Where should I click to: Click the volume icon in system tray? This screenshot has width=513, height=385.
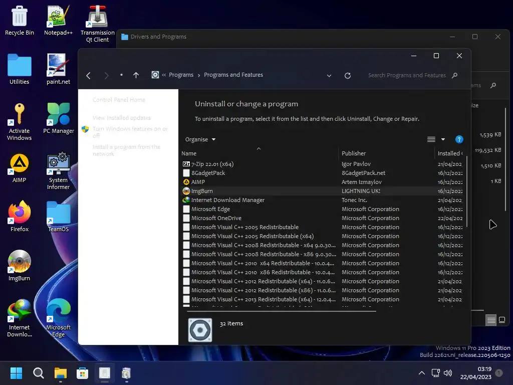click(448, 373)
